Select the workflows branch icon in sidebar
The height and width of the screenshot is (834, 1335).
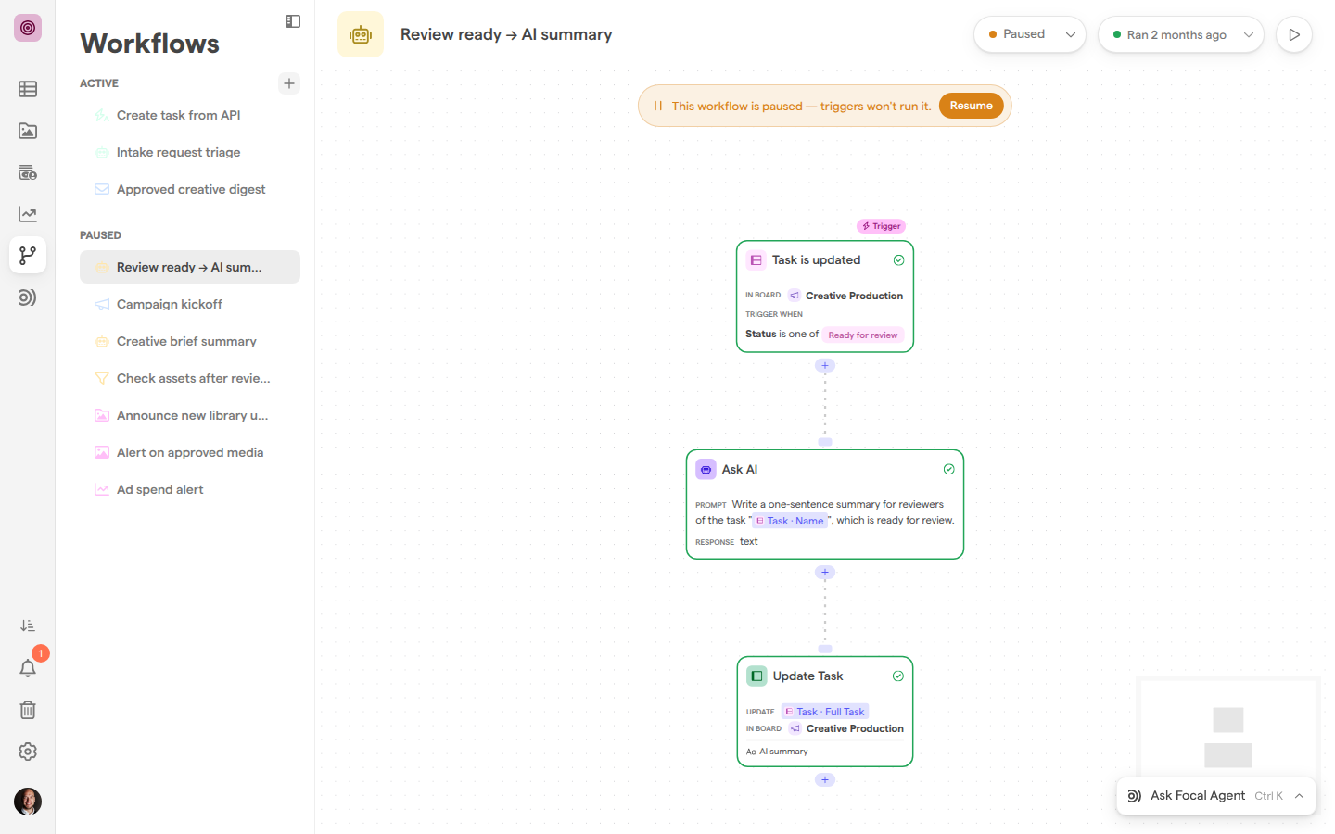click(x=28, y=255)
